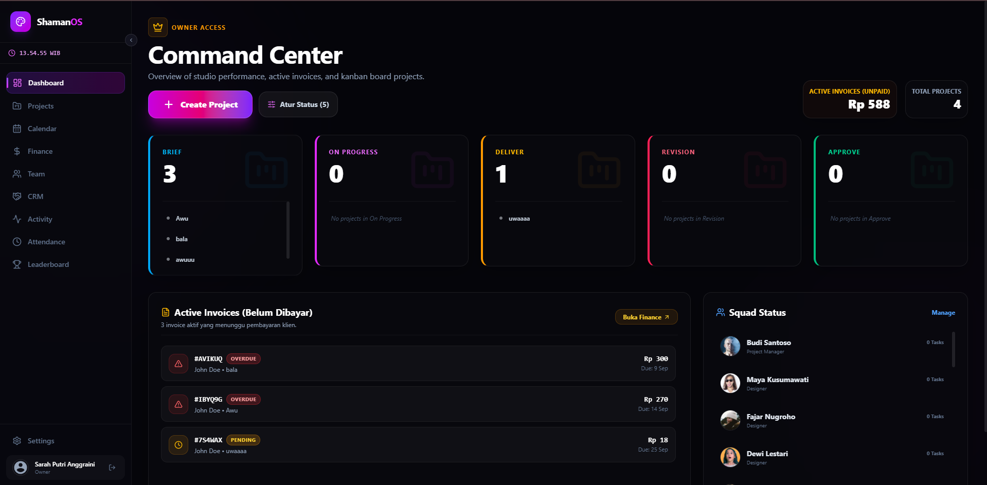
Task: Click the owner access crown icon
Action: (158, 27)
